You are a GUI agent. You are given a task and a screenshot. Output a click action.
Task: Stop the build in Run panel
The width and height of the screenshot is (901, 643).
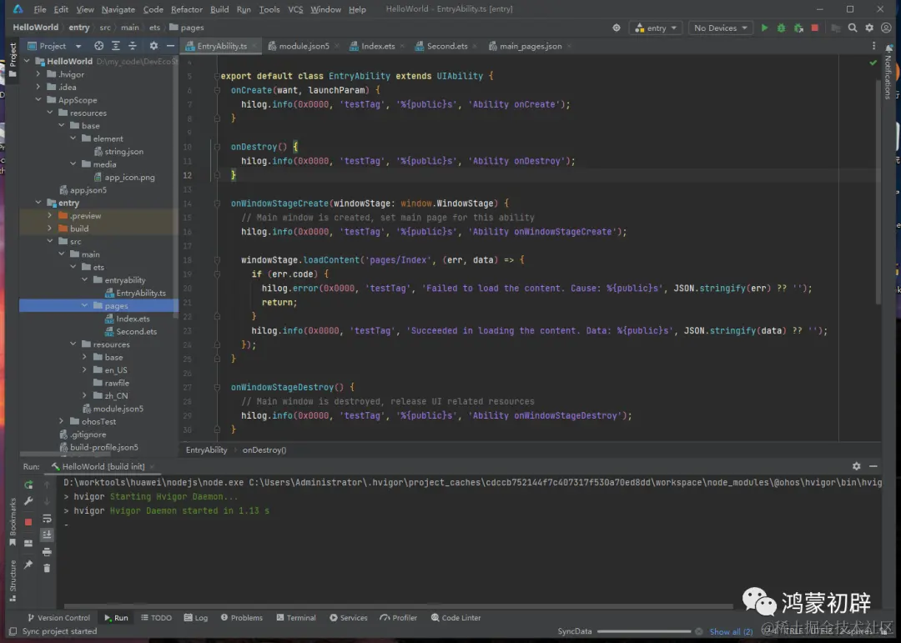point(28,522)
